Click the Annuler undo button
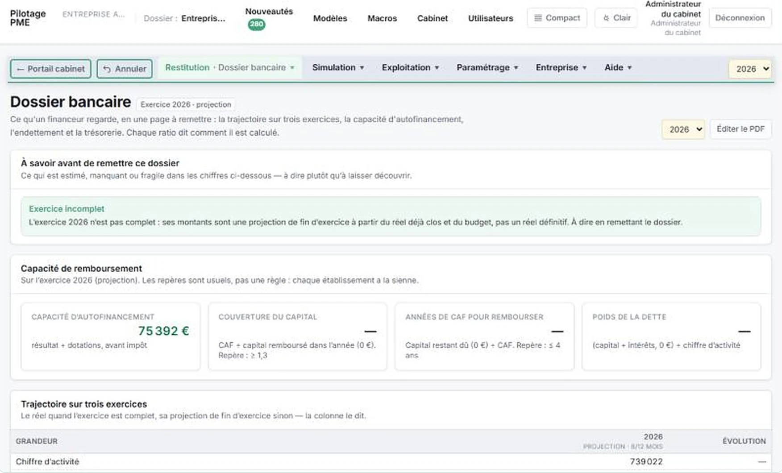The width and height of the screenshot is (782, 473). [x=125, y=69]
